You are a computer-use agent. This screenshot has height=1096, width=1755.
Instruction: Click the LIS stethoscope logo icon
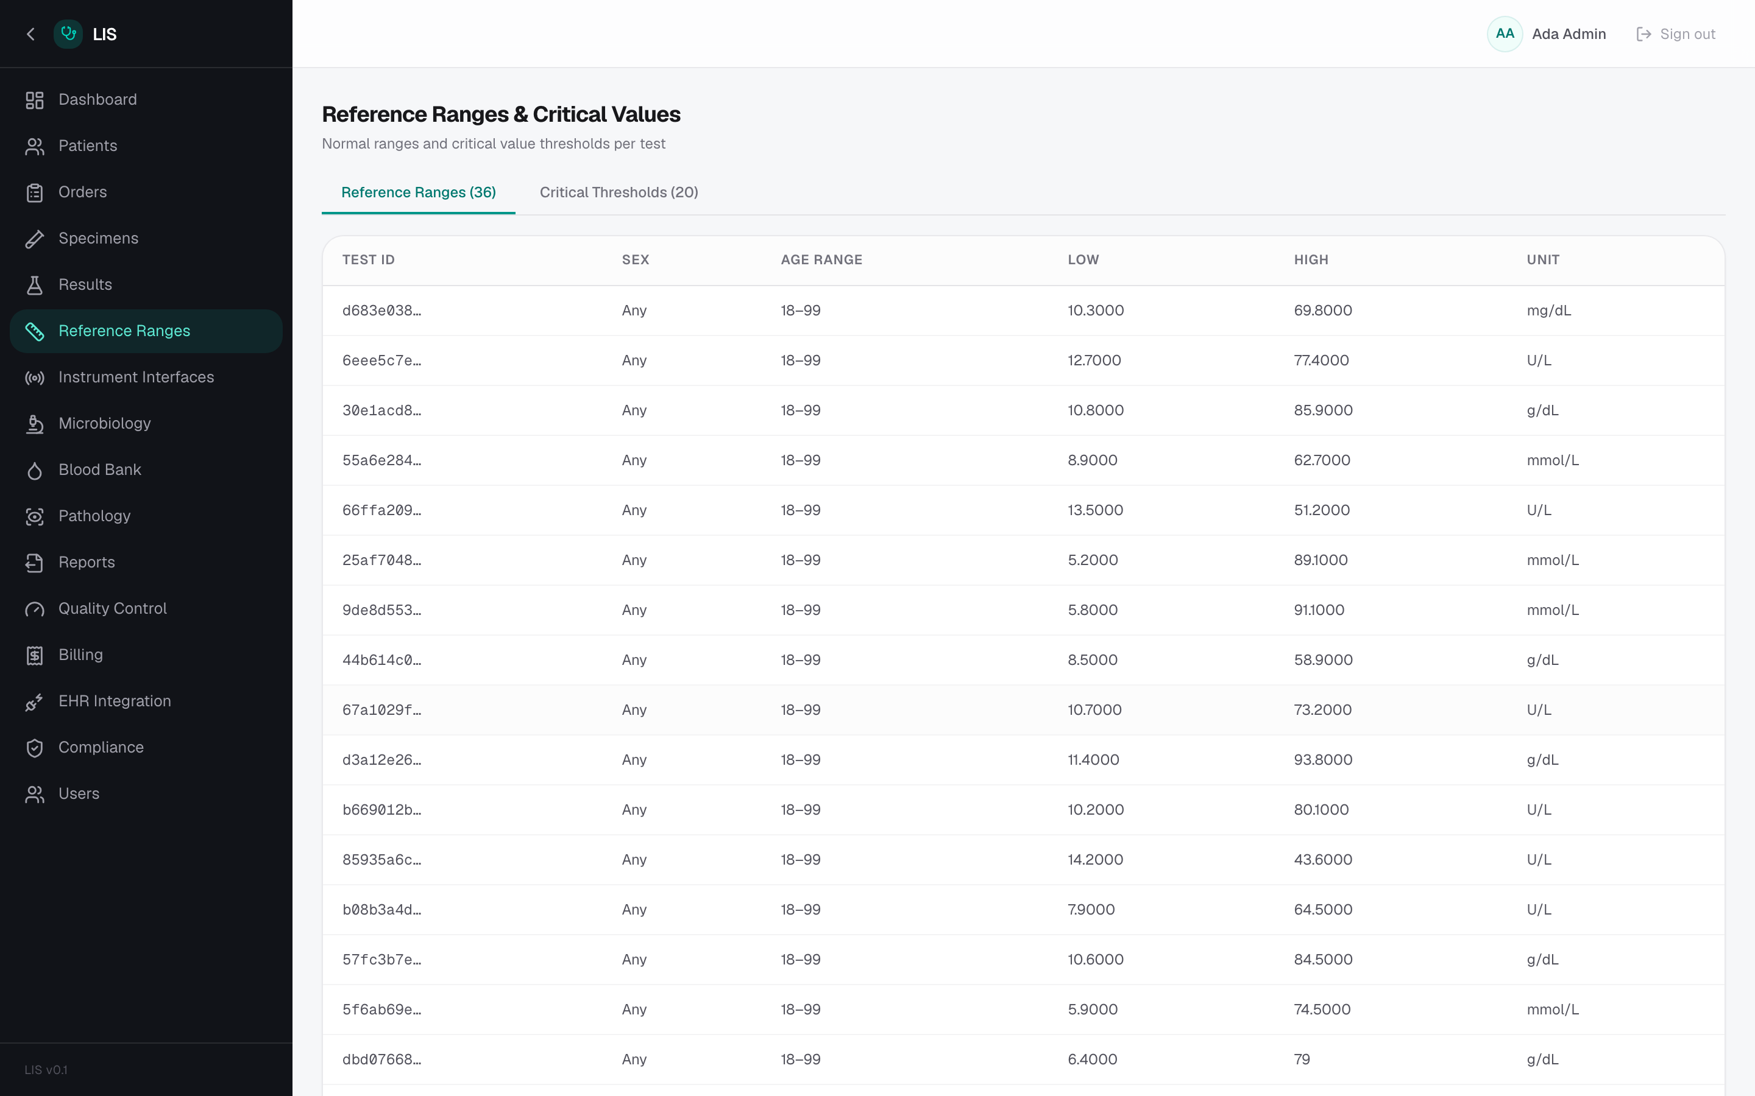tap(68, 34)
